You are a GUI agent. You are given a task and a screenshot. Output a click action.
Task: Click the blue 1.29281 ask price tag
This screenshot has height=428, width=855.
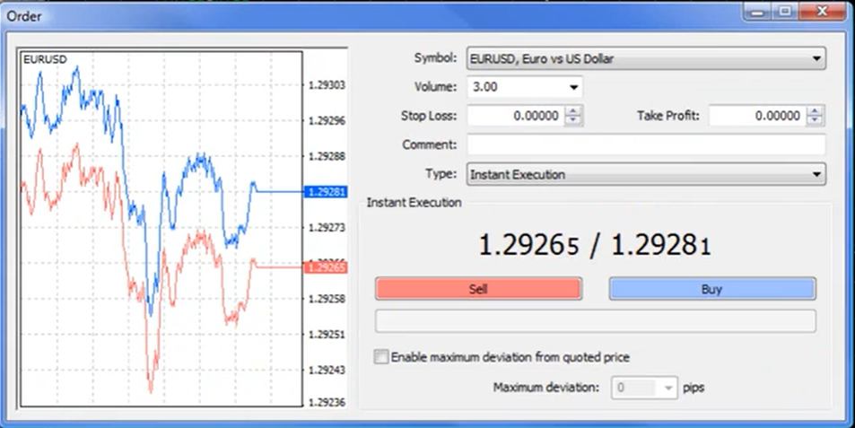pos(326,192)
